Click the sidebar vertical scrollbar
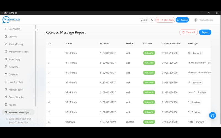The width and height of the screenshot is (221, 138). coord(35,66)
